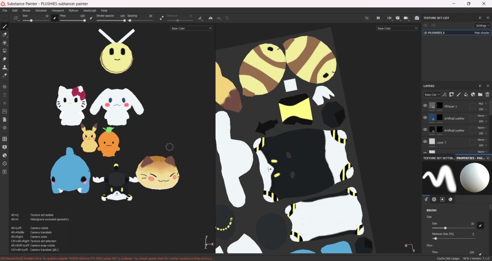Click the brush stroke preview thumbnail

click(x=440, y=178)
